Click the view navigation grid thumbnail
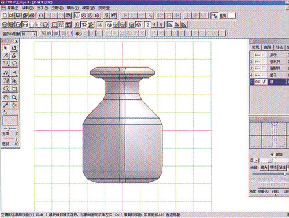289x218 pixels. (269, 135)
